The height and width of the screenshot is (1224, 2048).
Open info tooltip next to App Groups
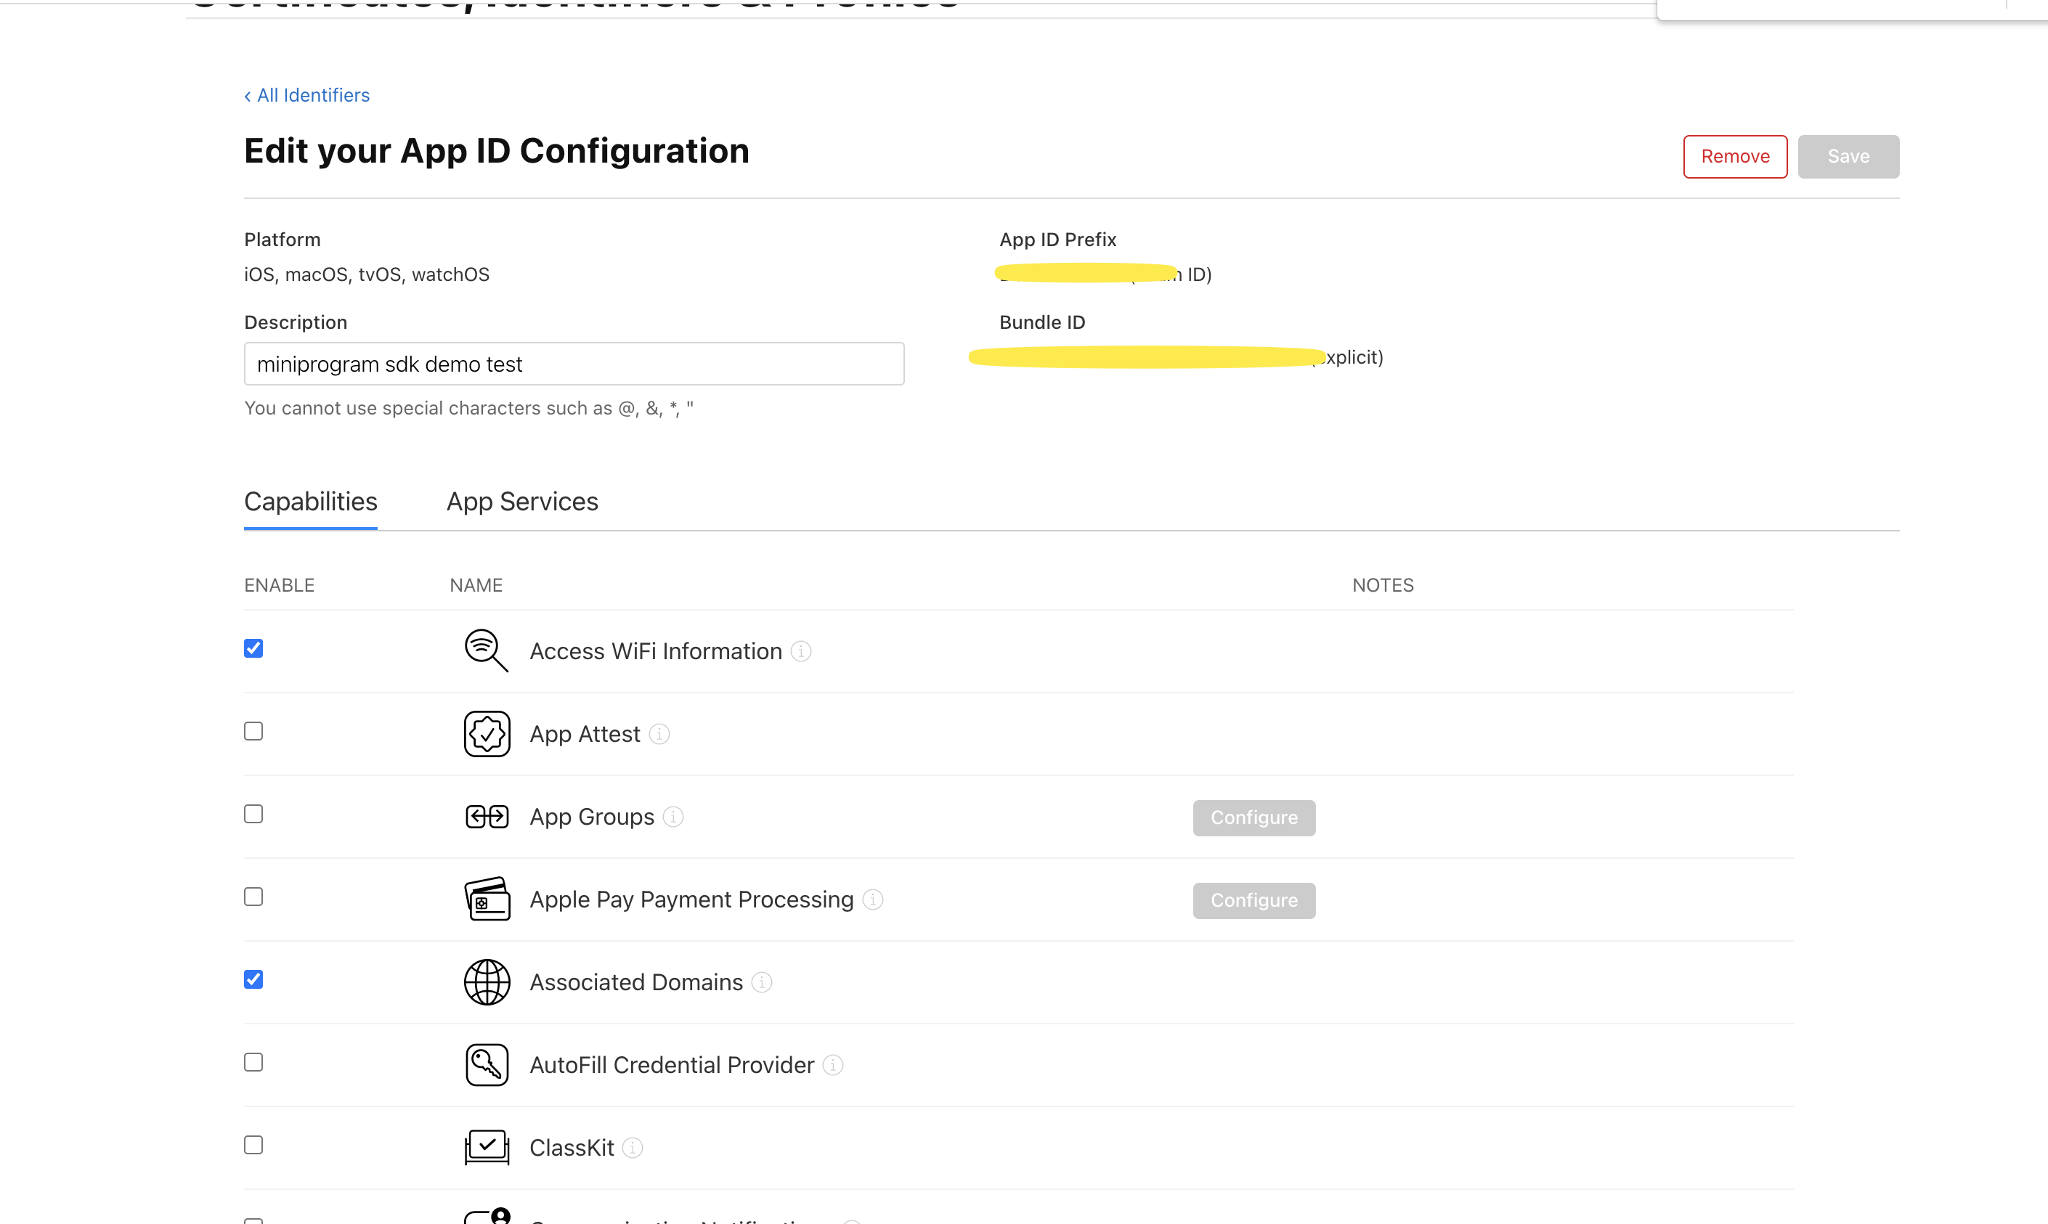(673, 817)
